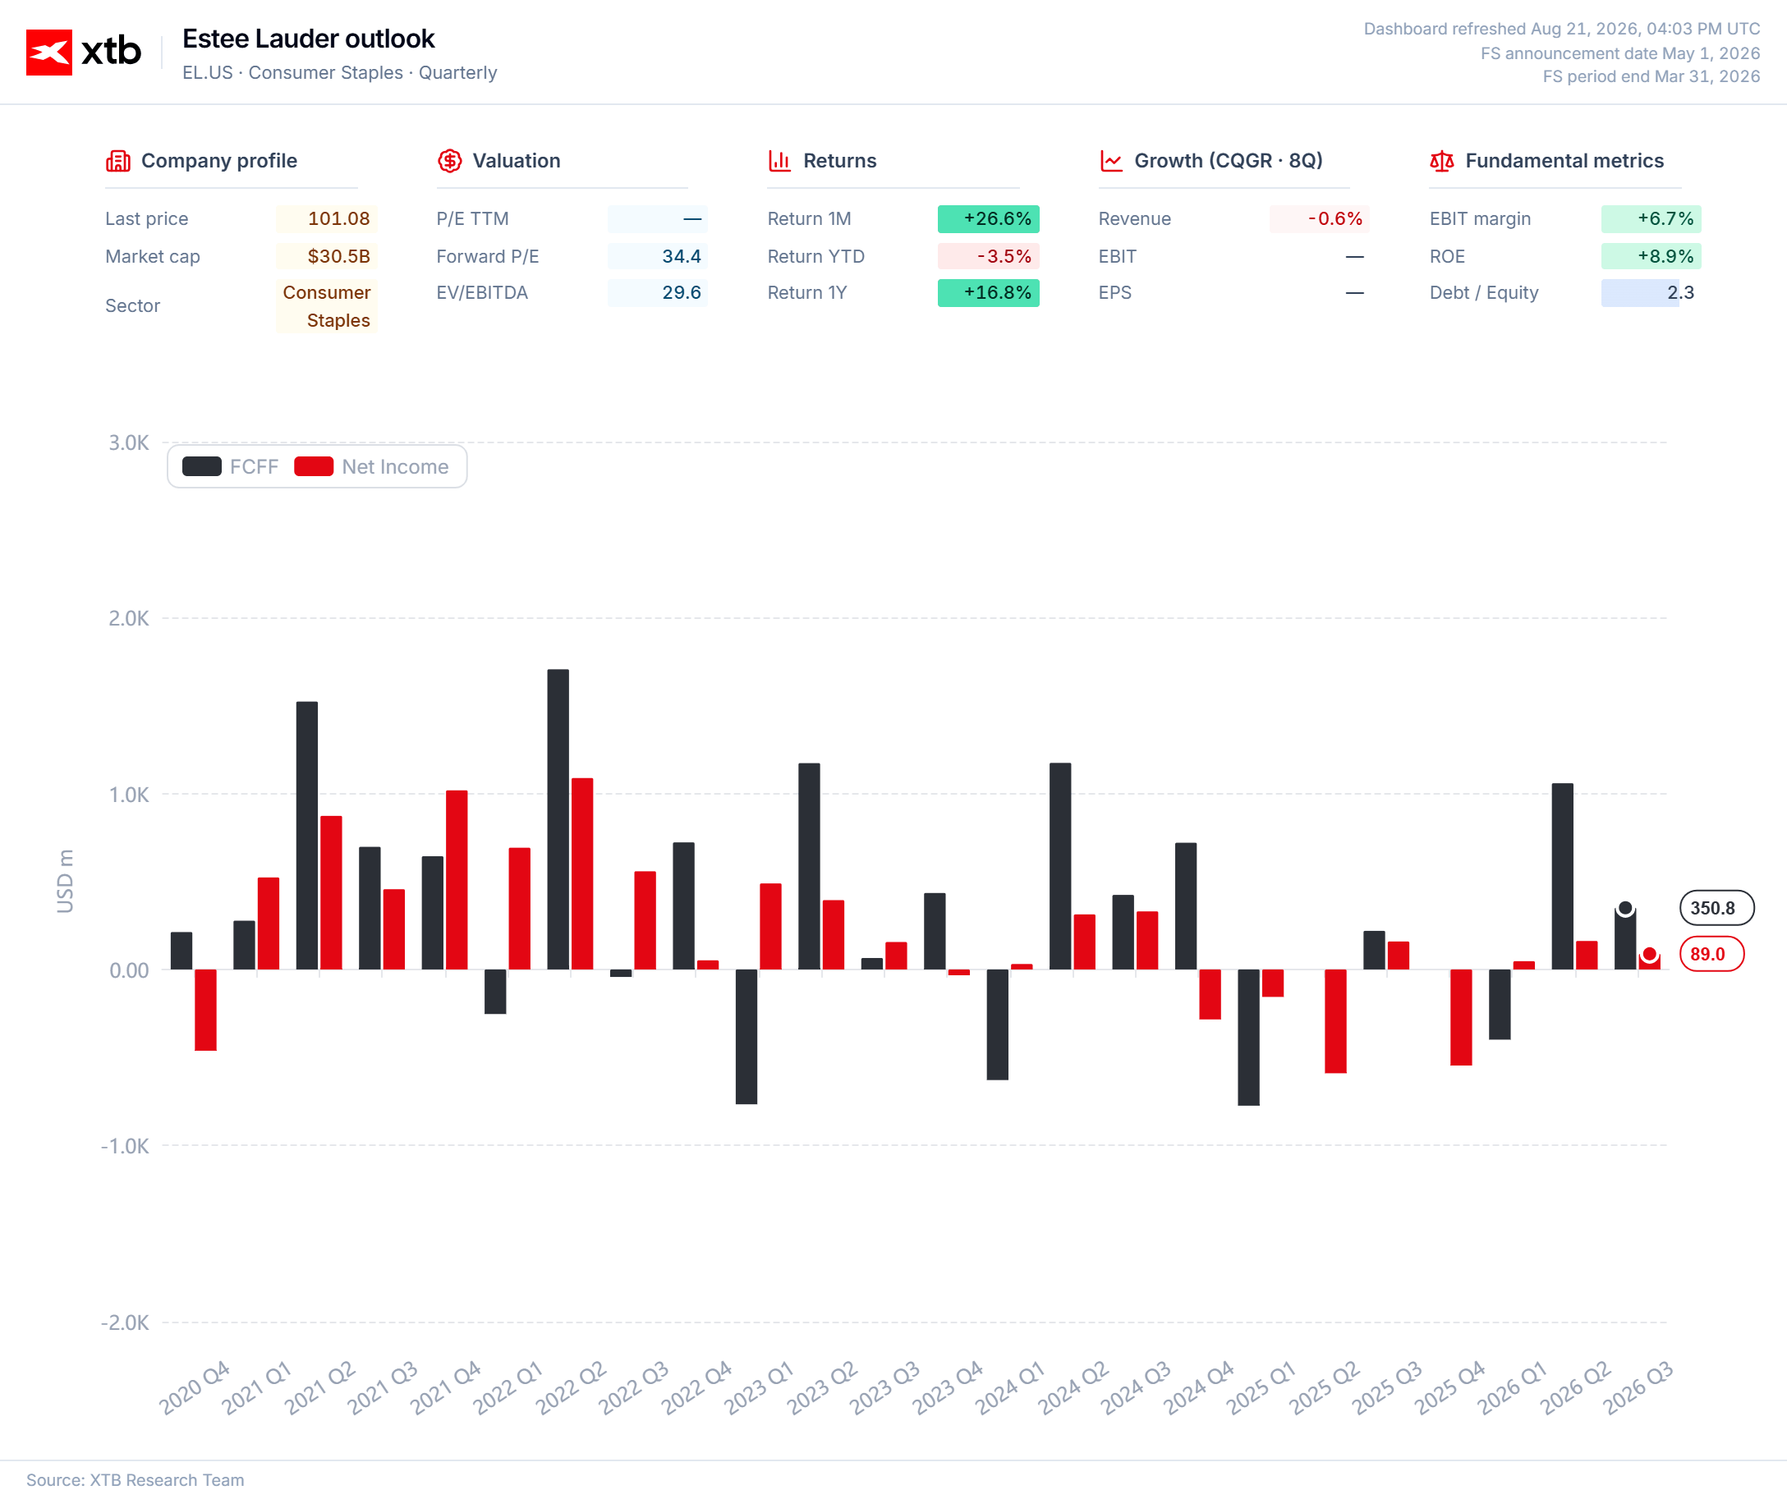The image size is (1787, 1499).
Task: Click the 2026 Q3 axis label
Action: coord(1638,1388)
